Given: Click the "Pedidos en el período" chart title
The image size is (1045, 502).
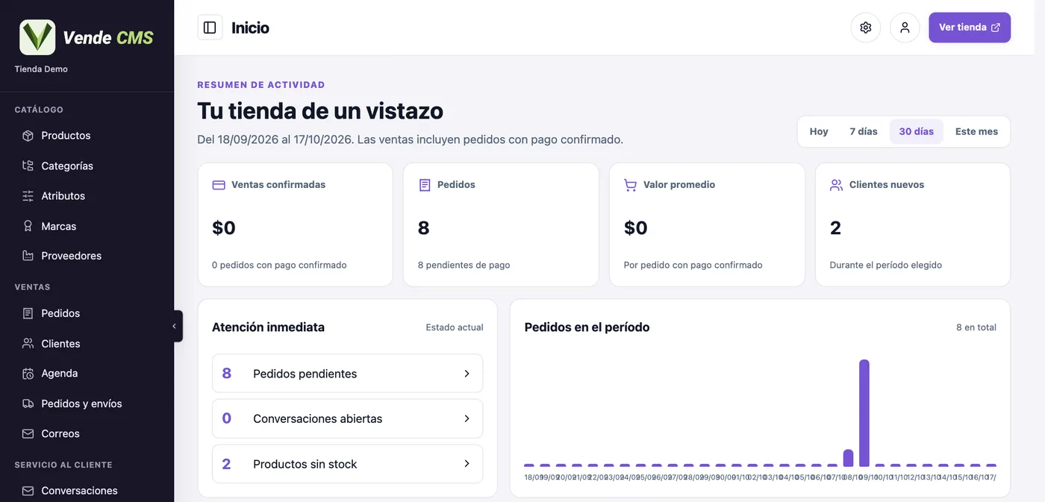Looking at the screenshot, I should pos(587,327).
